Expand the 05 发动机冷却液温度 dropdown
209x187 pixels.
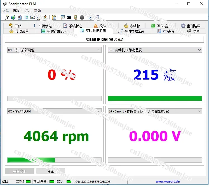click(x=155, y=50)
